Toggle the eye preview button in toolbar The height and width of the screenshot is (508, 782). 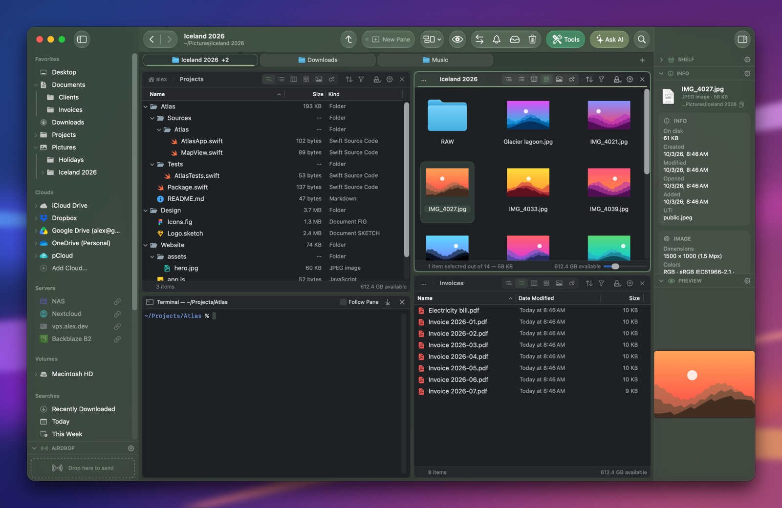click(457, 40)
